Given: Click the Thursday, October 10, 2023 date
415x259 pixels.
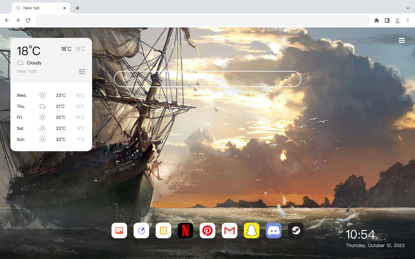Looking at the screenshot, I should (x=375, y=245).
